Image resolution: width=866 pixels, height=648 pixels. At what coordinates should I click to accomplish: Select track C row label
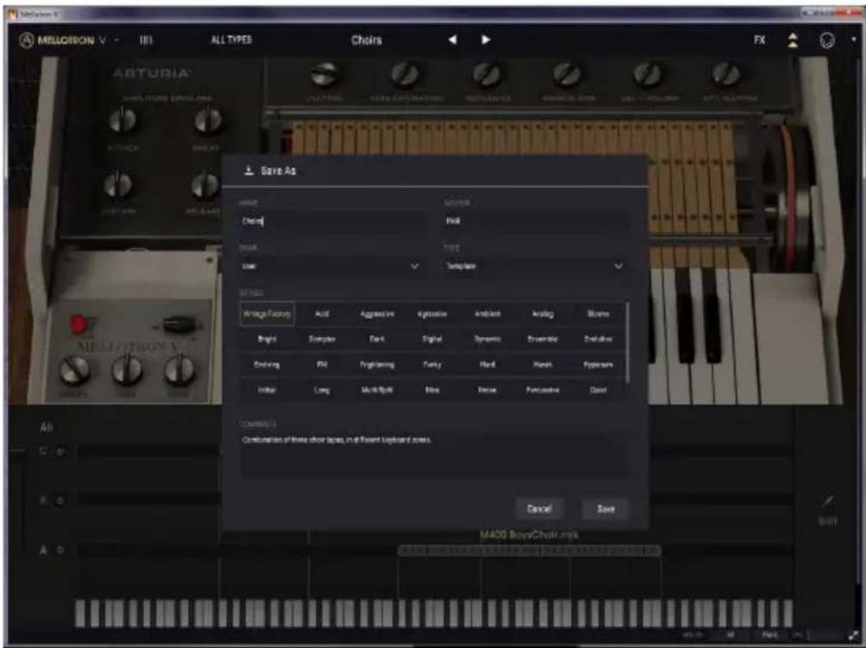point(43,450)
